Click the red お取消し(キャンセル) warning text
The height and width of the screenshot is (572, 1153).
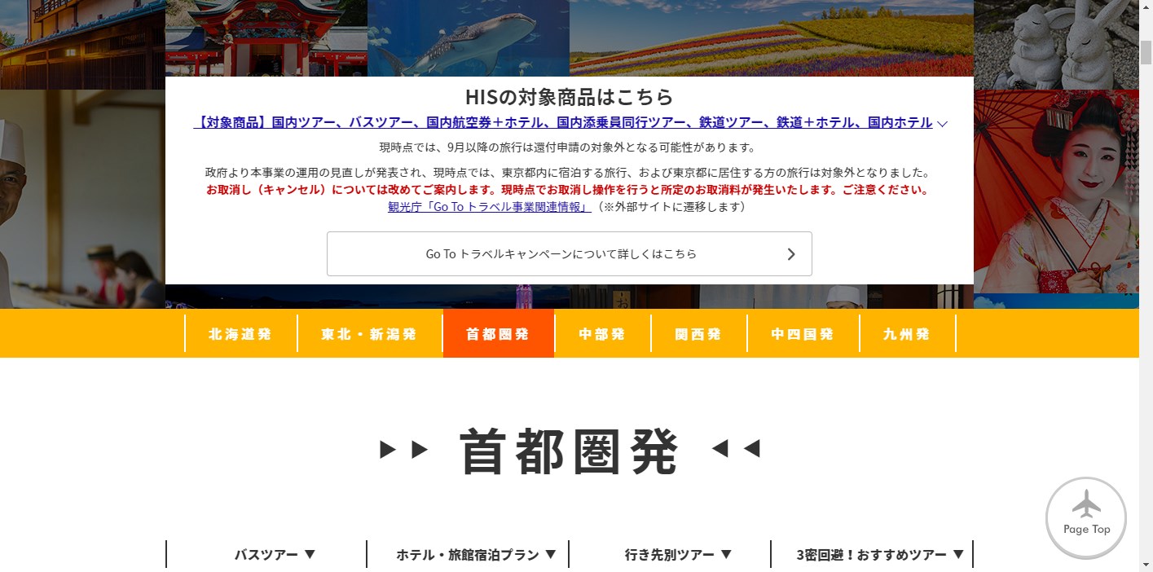568,190
